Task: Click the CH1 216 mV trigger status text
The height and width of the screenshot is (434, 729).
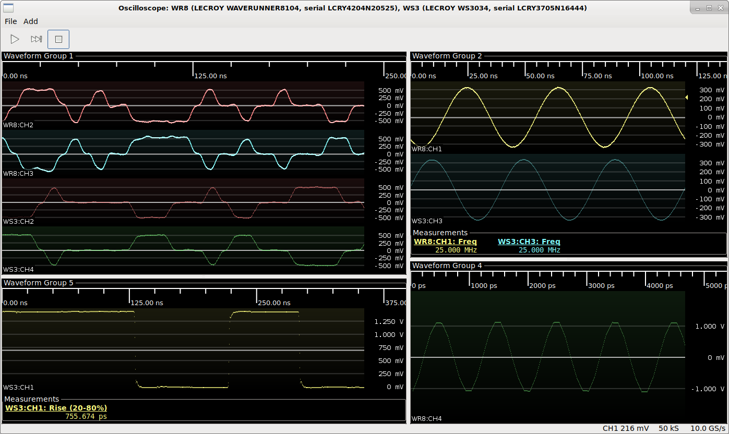Action: click(x=626, y=428)
